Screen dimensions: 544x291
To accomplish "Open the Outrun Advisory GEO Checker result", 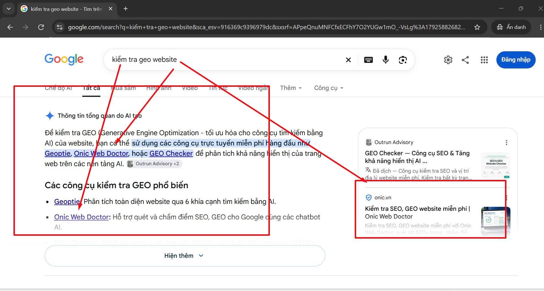I will [x=417, y=157].
